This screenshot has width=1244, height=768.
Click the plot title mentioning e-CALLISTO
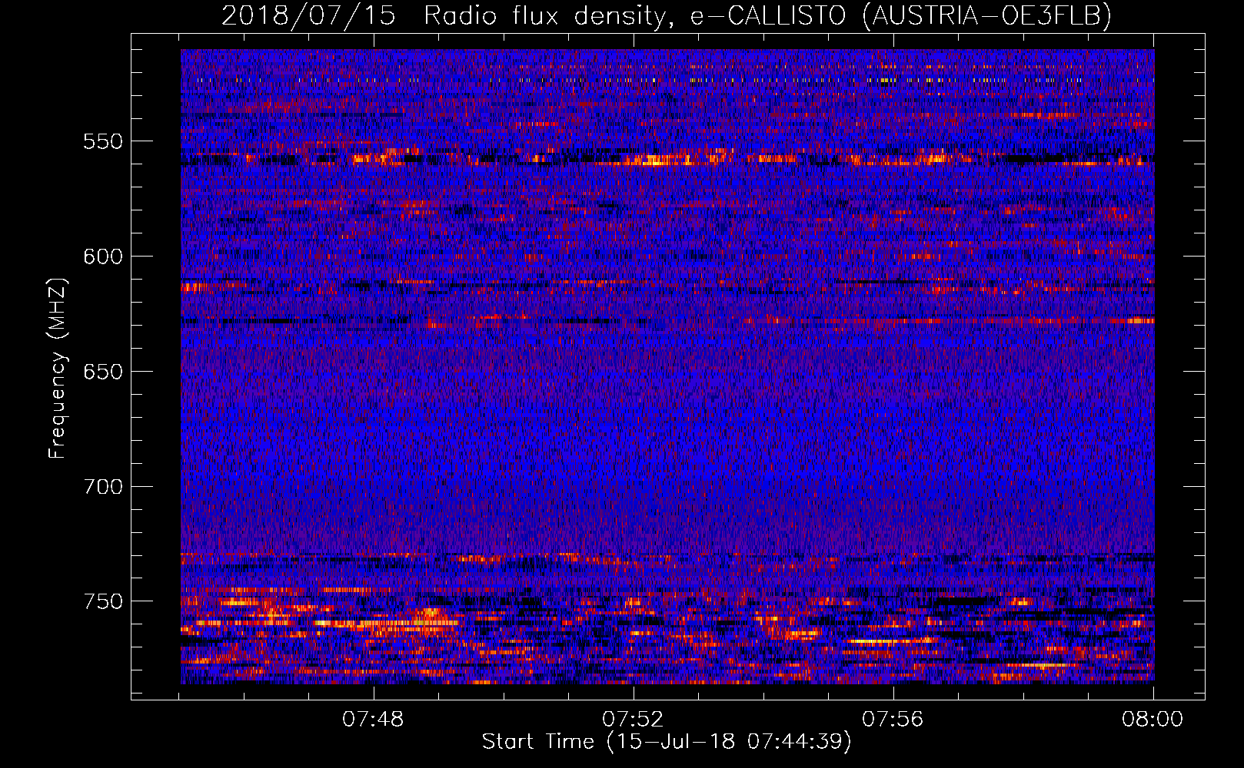pos(666,15)
